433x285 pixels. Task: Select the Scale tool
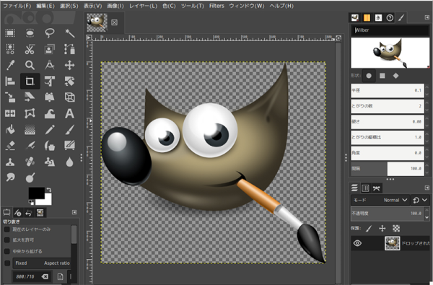pyautogui.click(x=10, y=97)
